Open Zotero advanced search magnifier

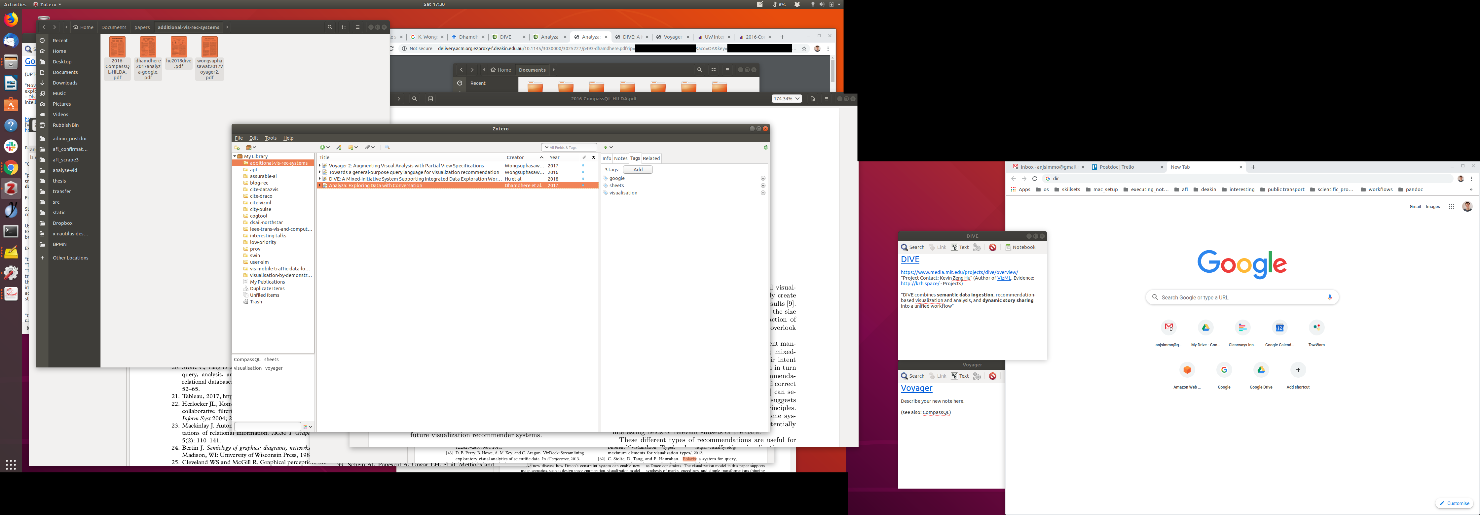coord(387,148)
